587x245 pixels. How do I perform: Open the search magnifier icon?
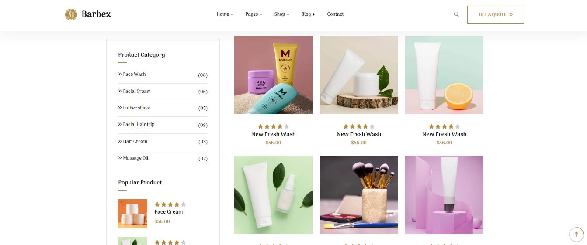coord(456,14)
